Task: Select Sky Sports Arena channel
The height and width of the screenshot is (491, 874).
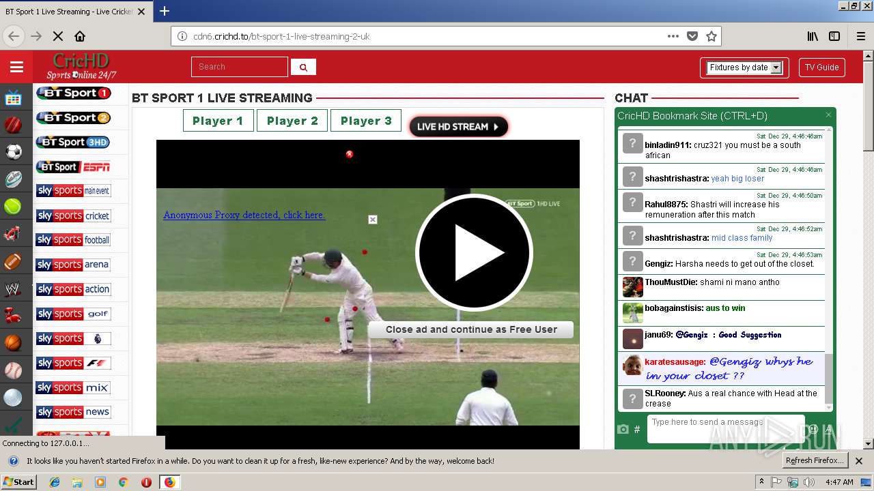Action: point(73,265)
